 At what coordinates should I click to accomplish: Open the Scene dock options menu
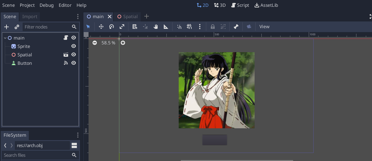(x=78, y=17)
